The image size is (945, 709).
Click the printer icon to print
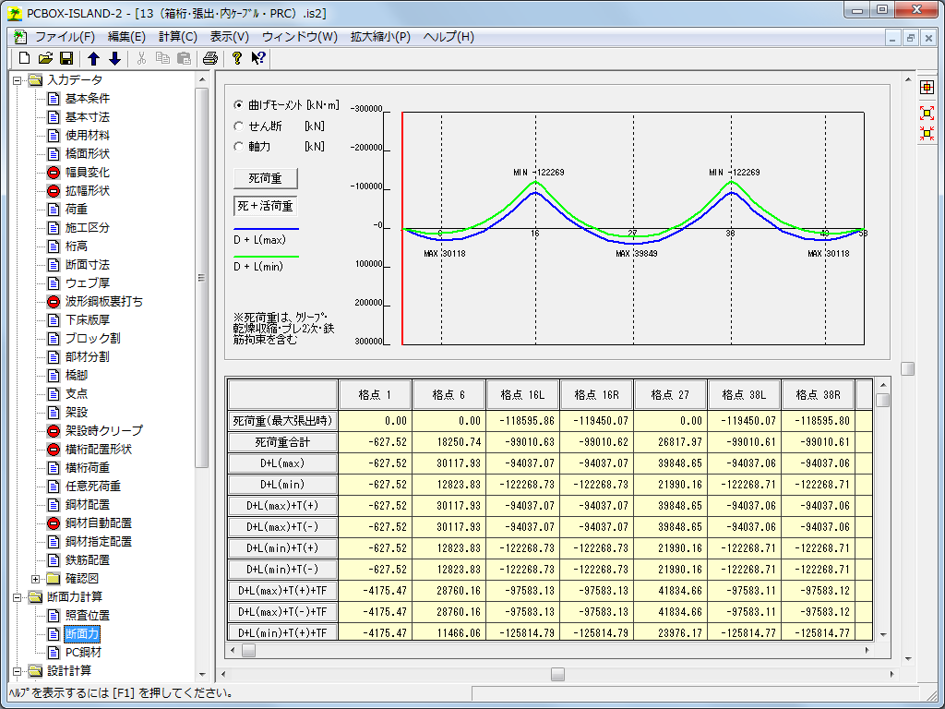tap(210, 59)
